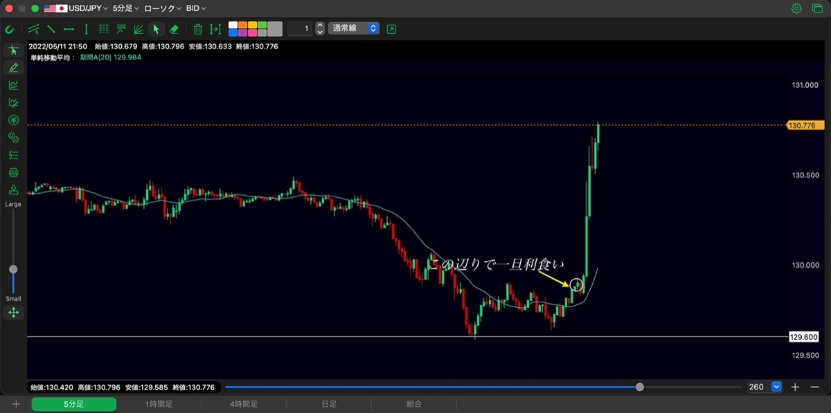Click the minus zoom-out button beside 260
Viewport: 831px width, 413px height.
pos(814,387)
